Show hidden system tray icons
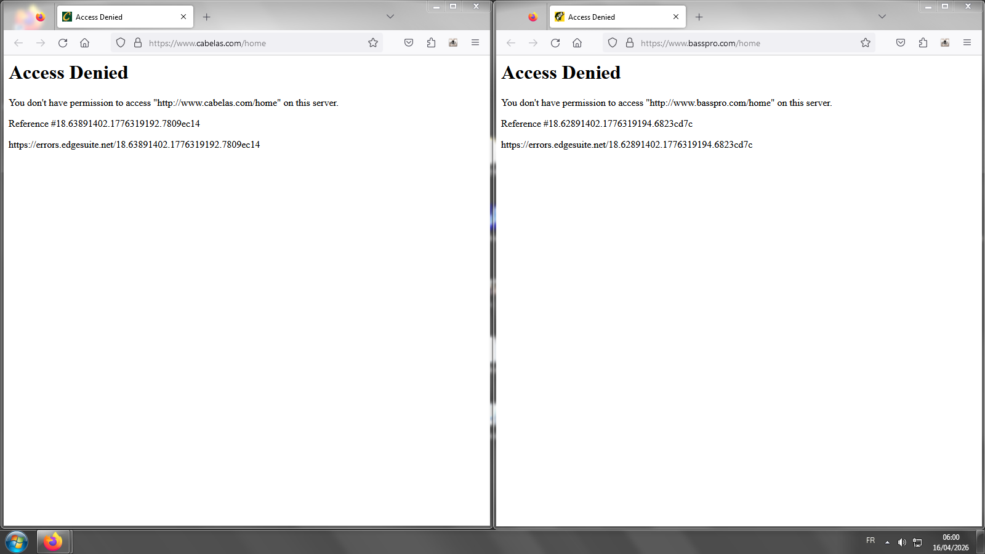Viewport: 985px width, 554px height. tap(887, 542)
